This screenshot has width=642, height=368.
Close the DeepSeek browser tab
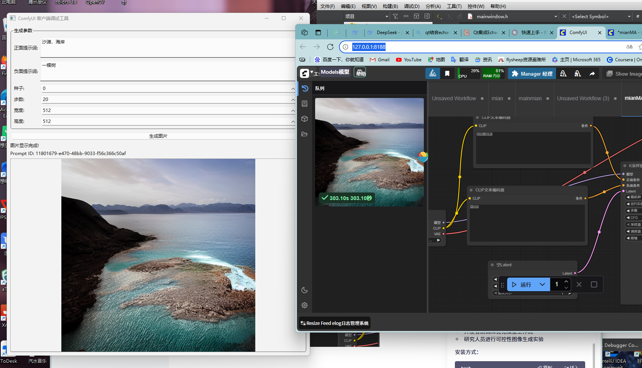click(x=407, y=33)
